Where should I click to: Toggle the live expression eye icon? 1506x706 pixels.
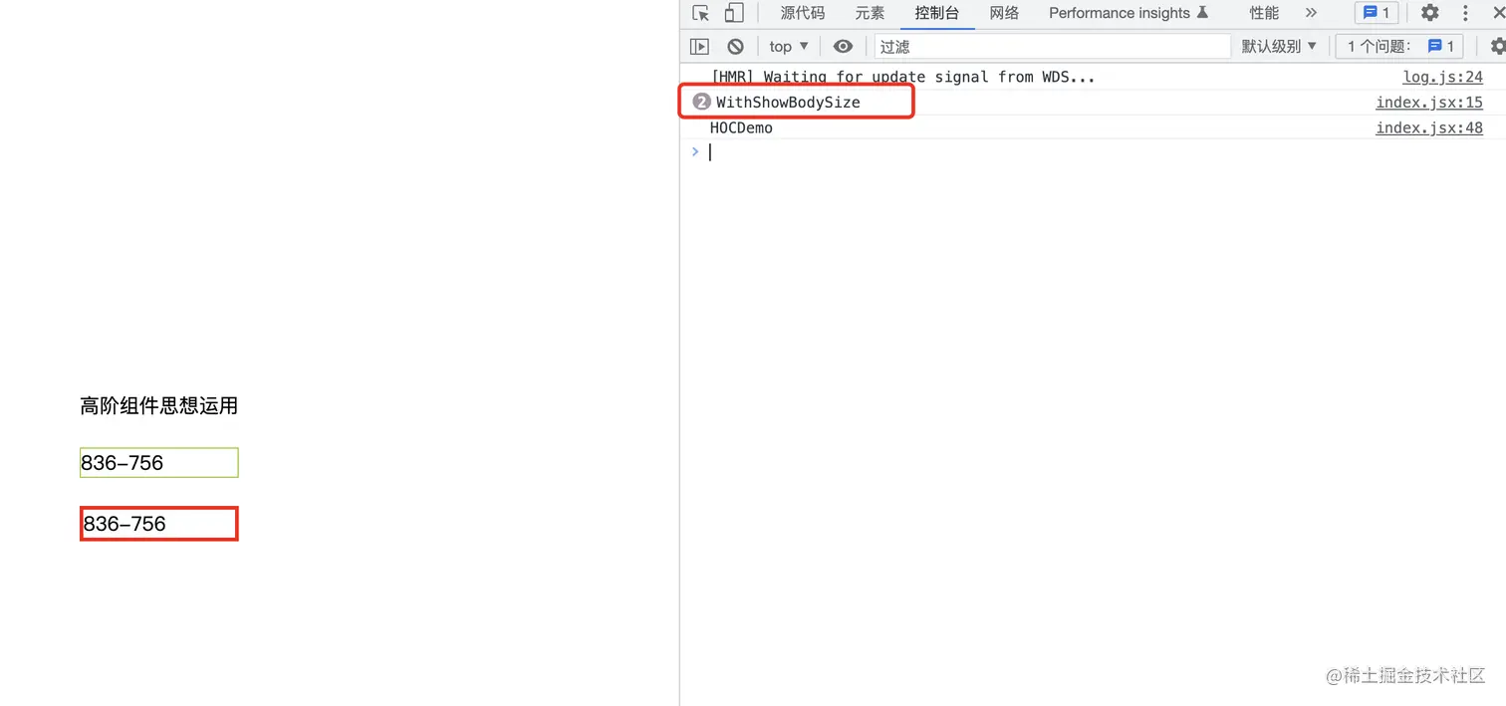point(843,46)
